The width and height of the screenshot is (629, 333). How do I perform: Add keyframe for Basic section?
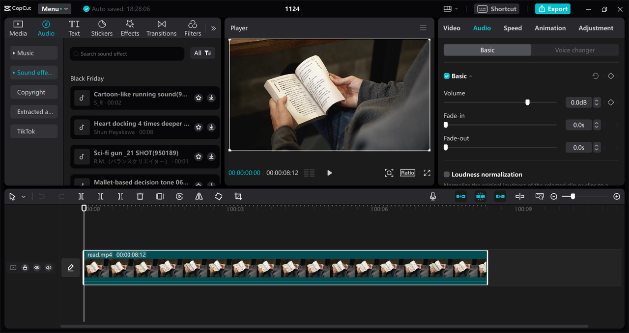click(x=611, y=76)
